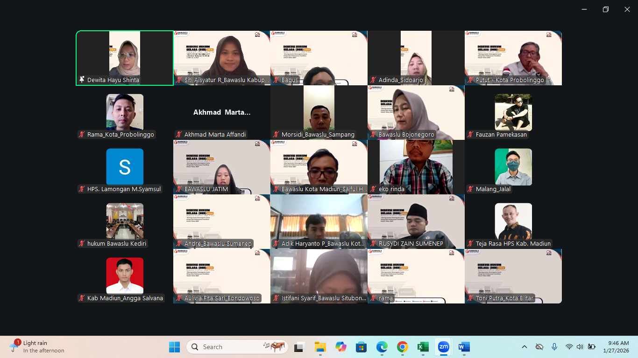Image resolution: width=638 pixels, height=358 pixels.
Task: Select Dewita Hayu Shinta's pinned video tile
Action: point(125,58)
